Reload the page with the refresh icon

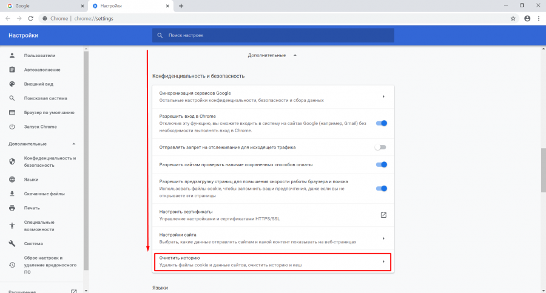(32, 18)
